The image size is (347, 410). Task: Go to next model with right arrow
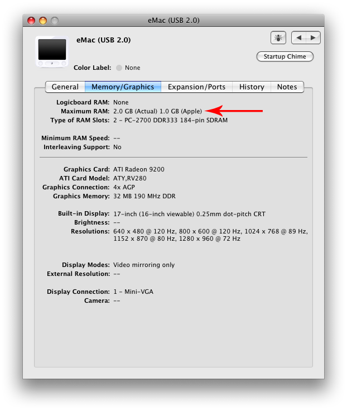pos(313,38)
